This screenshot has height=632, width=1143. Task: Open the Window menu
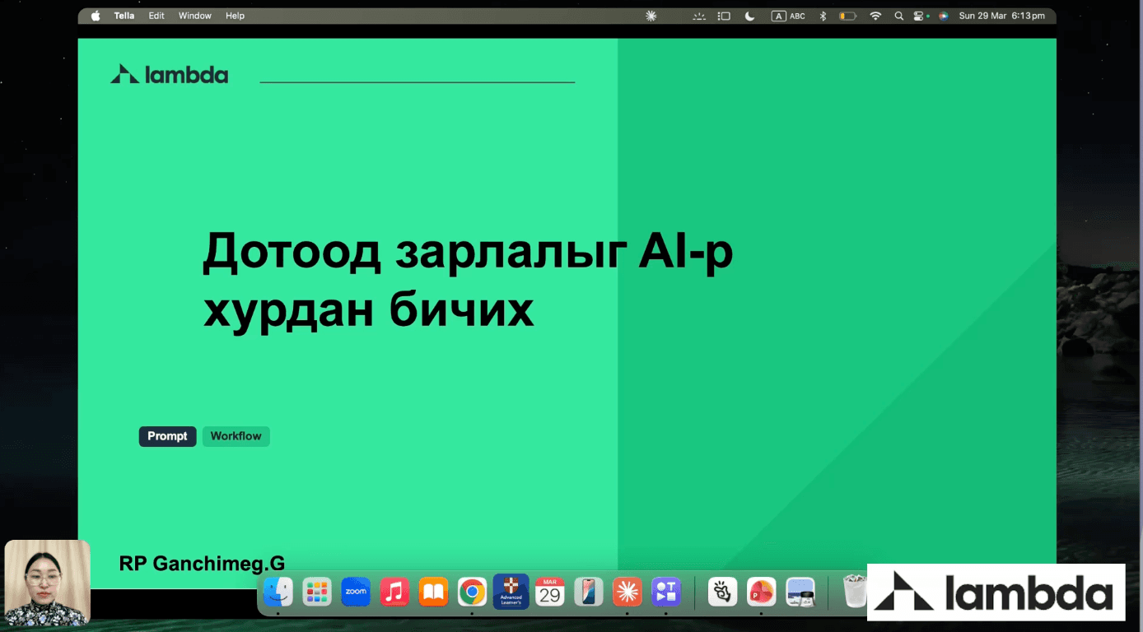194,15
